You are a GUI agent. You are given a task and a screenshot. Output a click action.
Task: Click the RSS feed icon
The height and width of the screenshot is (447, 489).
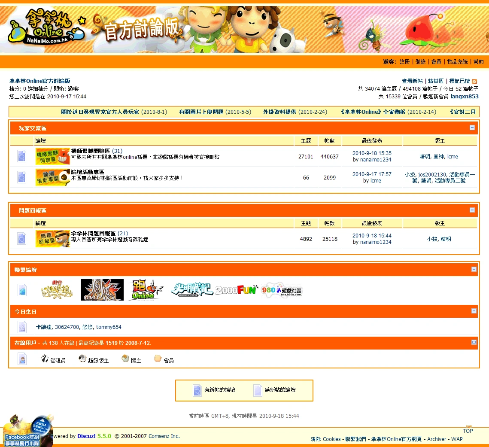tap(474, 82)
